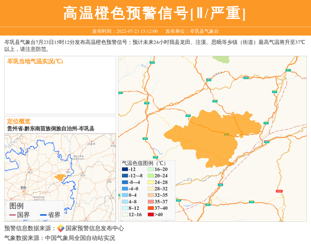The image size is (311, 244).
Task: Select the 24~28 yellow legend swatch
Action: pos(151,182)
